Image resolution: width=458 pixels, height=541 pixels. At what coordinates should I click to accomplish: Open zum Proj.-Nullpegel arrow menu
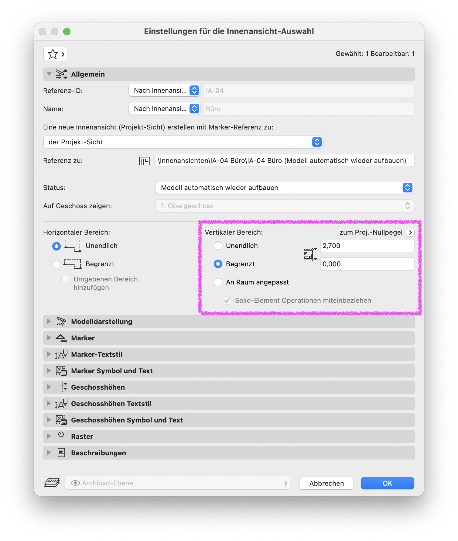pyautogui.click(x=410, y=233)
